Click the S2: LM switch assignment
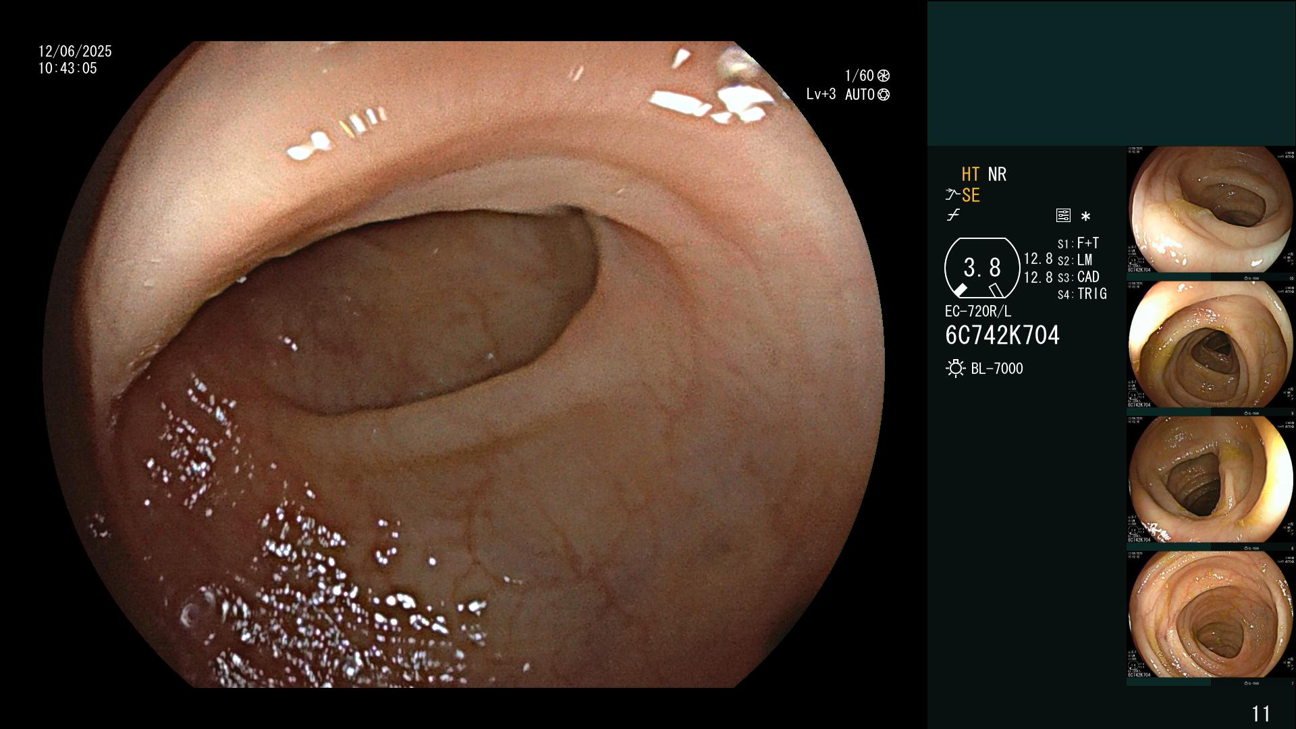1296x729 pixels. click(1075, 260)
